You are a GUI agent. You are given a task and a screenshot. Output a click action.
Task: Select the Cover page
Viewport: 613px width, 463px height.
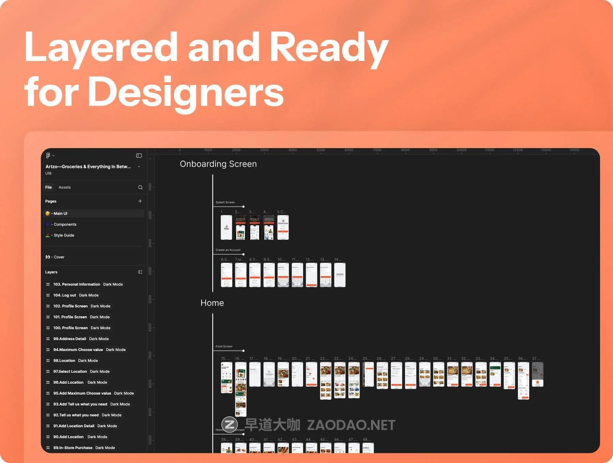(59, 257)
